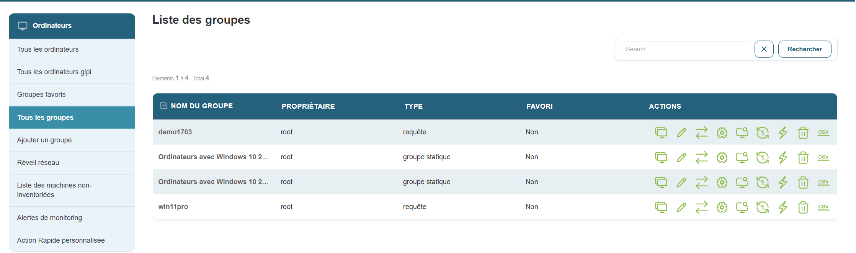856x253 pixels.
Task: Clear the search with X button
Action: point(764,49)
